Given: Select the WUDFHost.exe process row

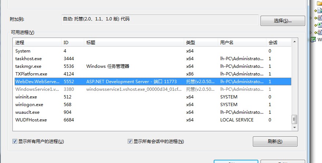Looking at the screenshot, I should 153,120.
